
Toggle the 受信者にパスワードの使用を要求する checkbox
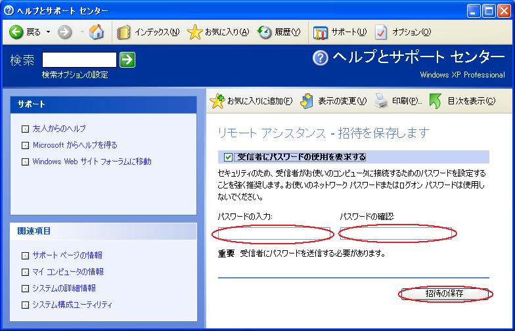point(228,157)
